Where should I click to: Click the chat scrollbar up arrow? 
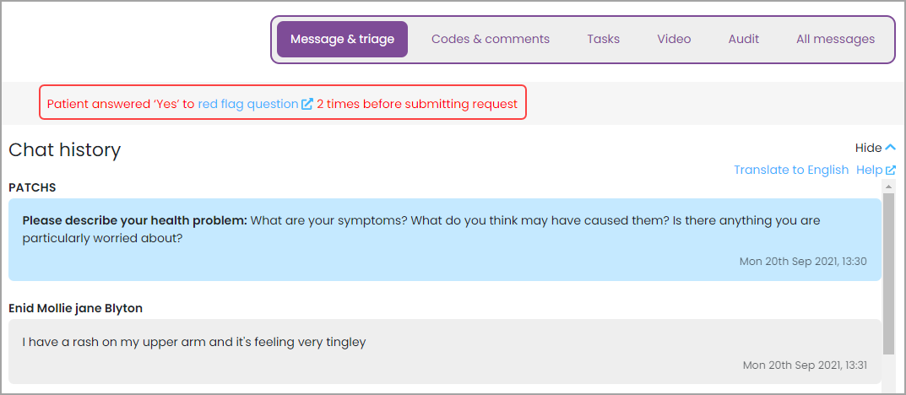coord(888,186)
